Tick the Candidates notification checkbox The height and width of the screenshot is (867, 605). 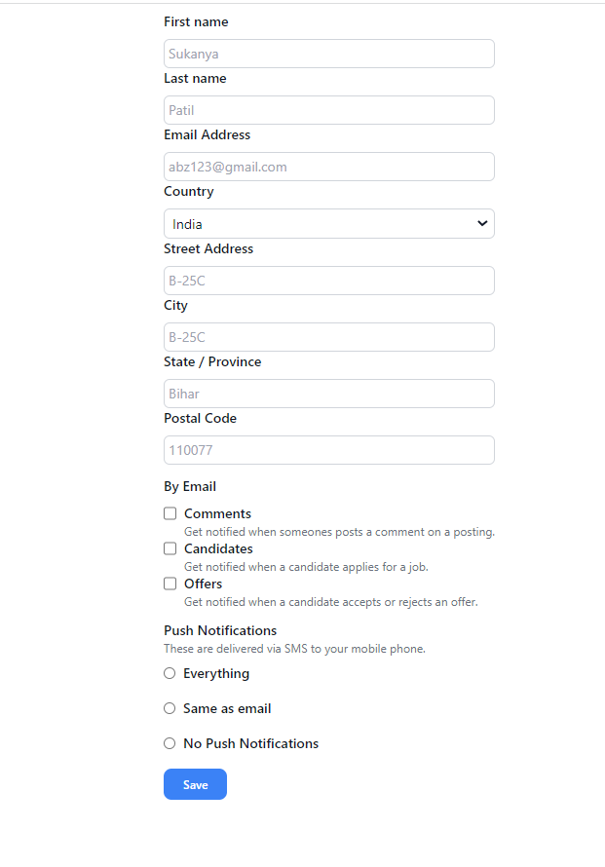point(170,548)
